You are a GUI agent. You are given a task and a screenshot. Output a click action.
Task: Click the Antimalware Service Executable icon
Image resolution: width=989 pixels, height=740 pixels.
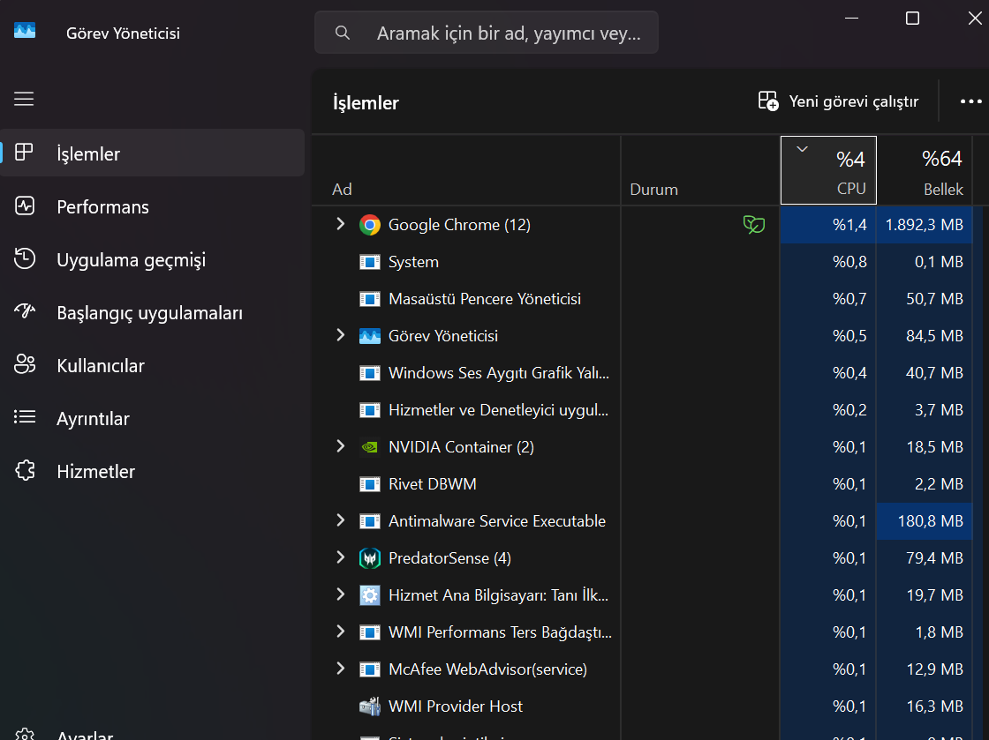click(370, 521)
